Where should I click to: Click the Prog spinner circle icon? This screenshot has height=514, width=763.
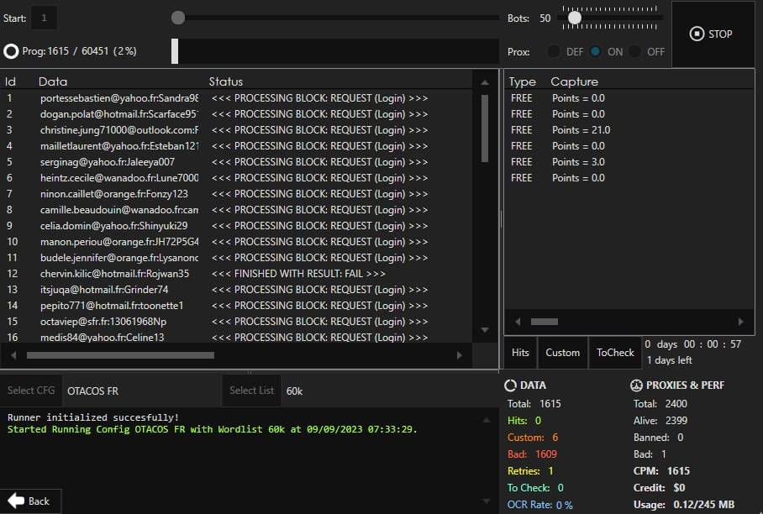[x=11, y=51]
